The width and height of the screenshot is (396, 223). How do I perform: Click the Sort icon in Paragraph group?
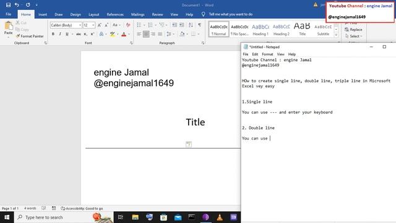[191, 25]
